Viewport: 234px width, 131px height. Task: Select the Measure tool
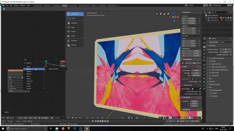coord(75,45)
